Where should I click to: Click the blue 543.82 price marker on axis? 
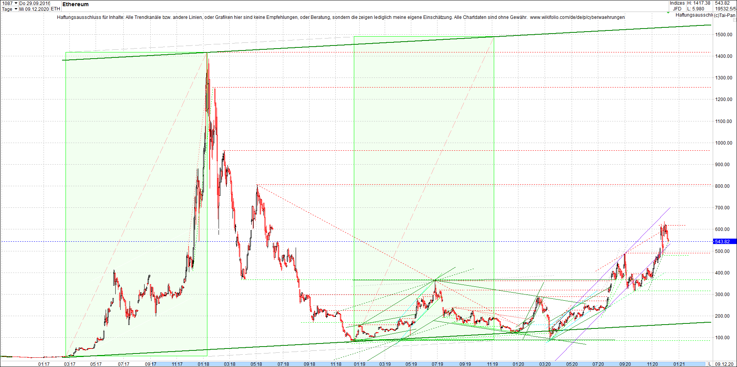click(x=725, y=242)
